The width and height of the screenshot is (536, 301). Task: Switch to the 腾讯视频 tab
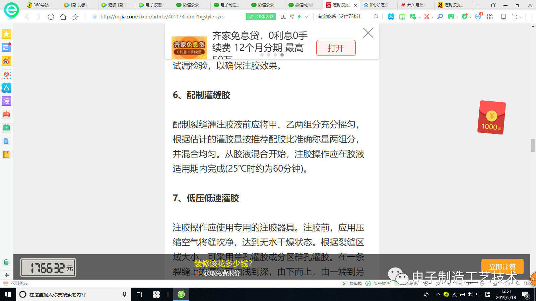click(80, 5)
